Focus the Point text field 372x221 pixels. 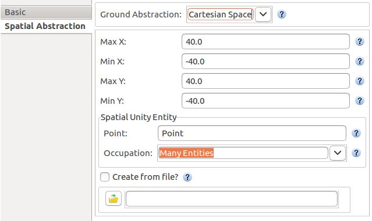[x=251, y=133]
